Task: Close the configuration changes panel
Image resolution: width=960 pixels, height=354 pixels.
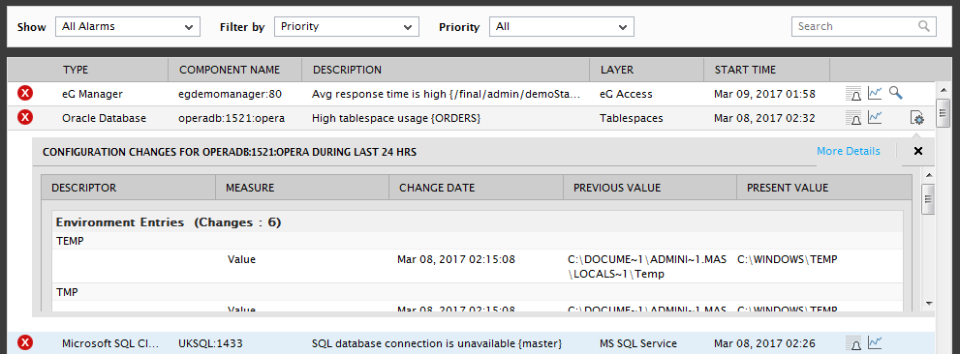Action: point(917,151)
